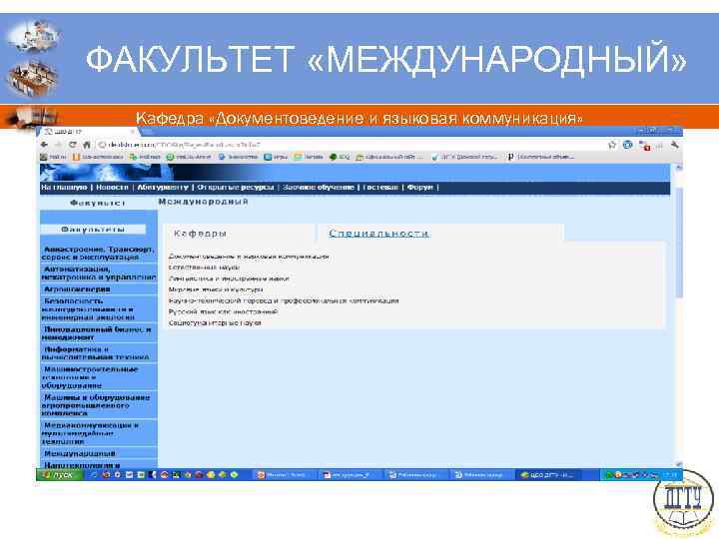Open the Естественные науки department link
Screen dimensions: 719x539
(x=204, y=268)
